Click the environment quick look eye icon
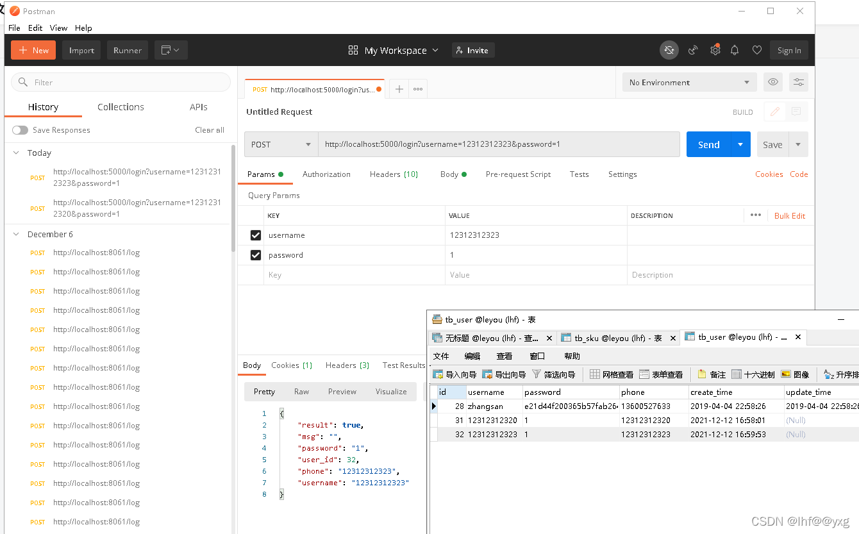 (773, 82)
